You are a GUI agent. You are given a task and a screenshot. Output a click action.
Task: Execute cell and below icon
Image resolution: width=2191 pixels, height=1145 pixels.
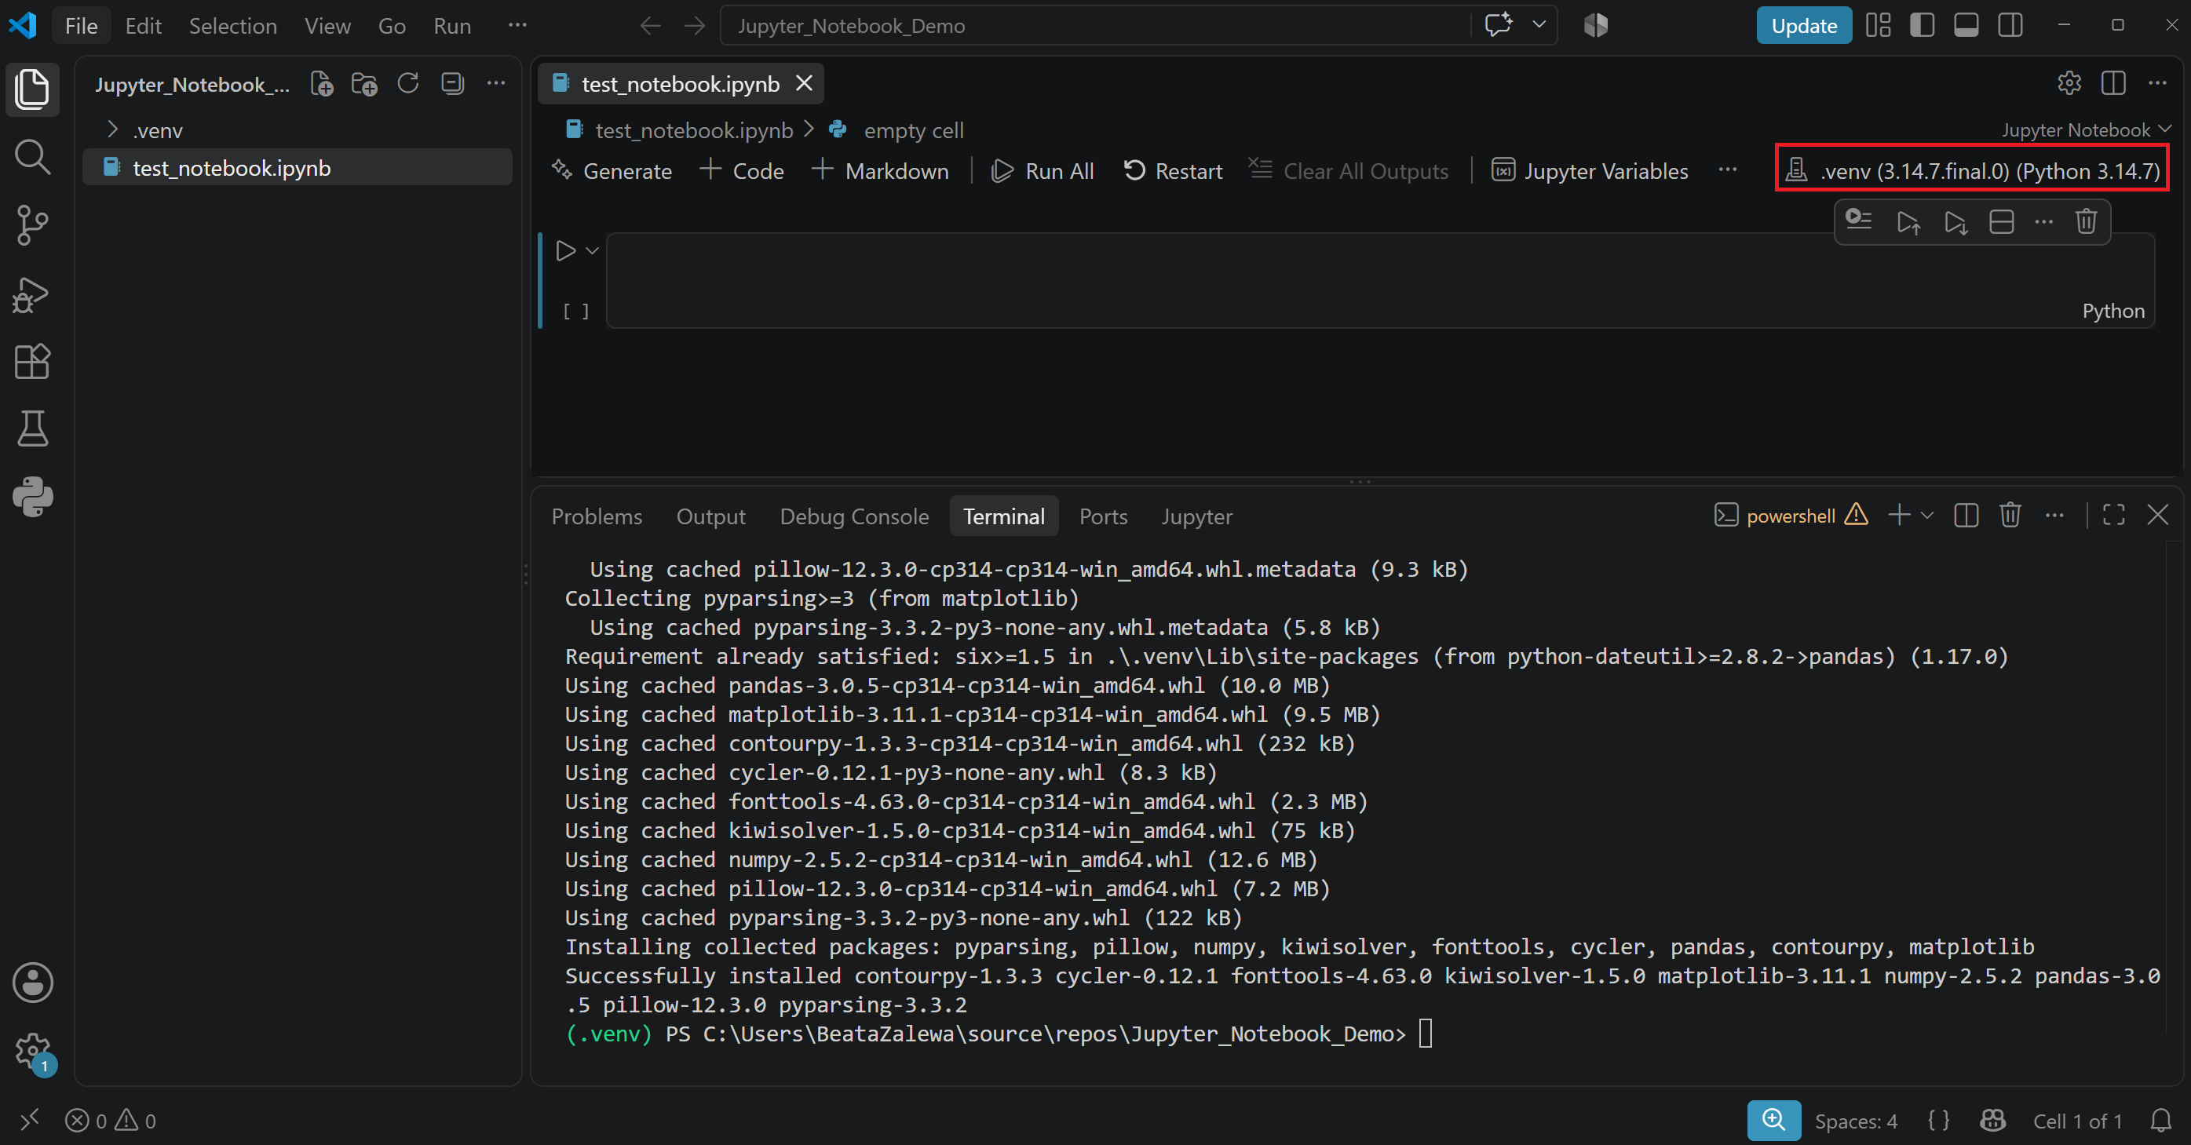[x=1955, y=223]
